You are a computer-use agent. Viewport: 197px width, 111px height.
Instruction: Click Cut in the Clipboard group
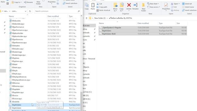(x=99, y=4)
